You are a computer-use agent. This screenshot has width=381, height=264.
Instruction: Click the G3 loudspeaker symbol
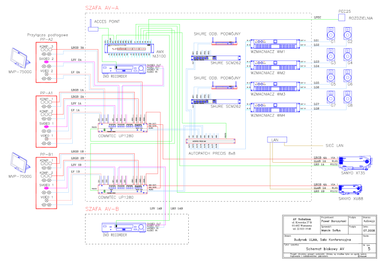(331, 55)
